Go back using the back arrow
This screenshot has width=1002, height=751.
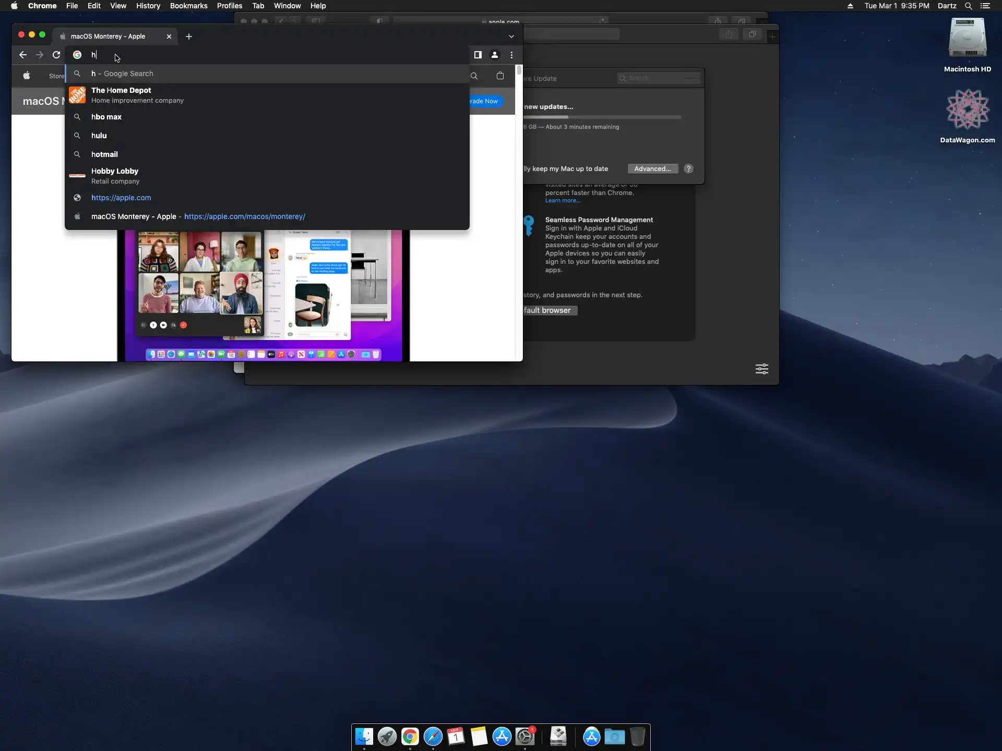(x=23, y=55)
